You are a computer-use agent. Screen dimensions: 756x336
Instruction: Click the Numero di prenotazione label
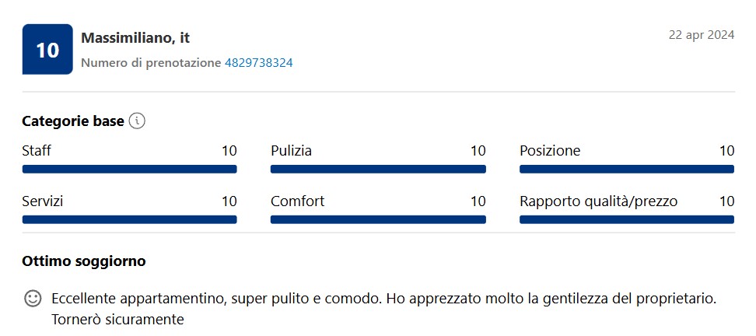151,63
